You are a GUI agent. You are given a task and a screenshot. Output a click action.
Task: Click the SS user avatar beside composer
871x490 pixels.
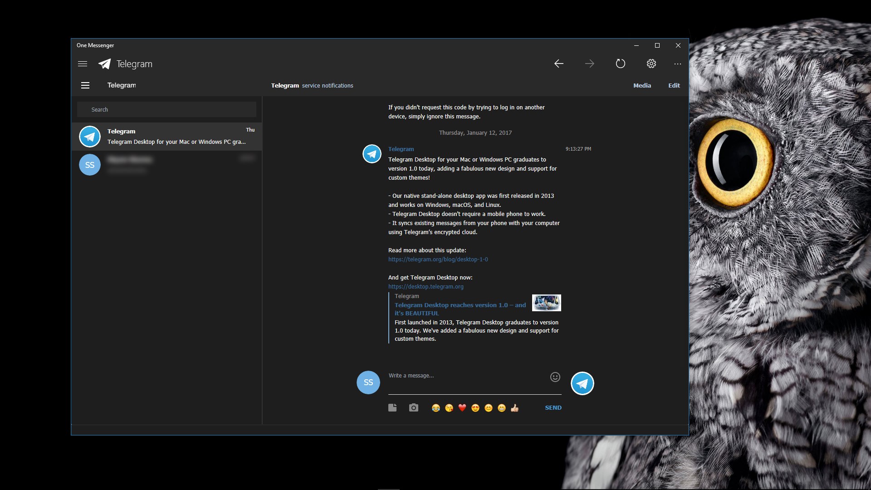tap(368, 382)
